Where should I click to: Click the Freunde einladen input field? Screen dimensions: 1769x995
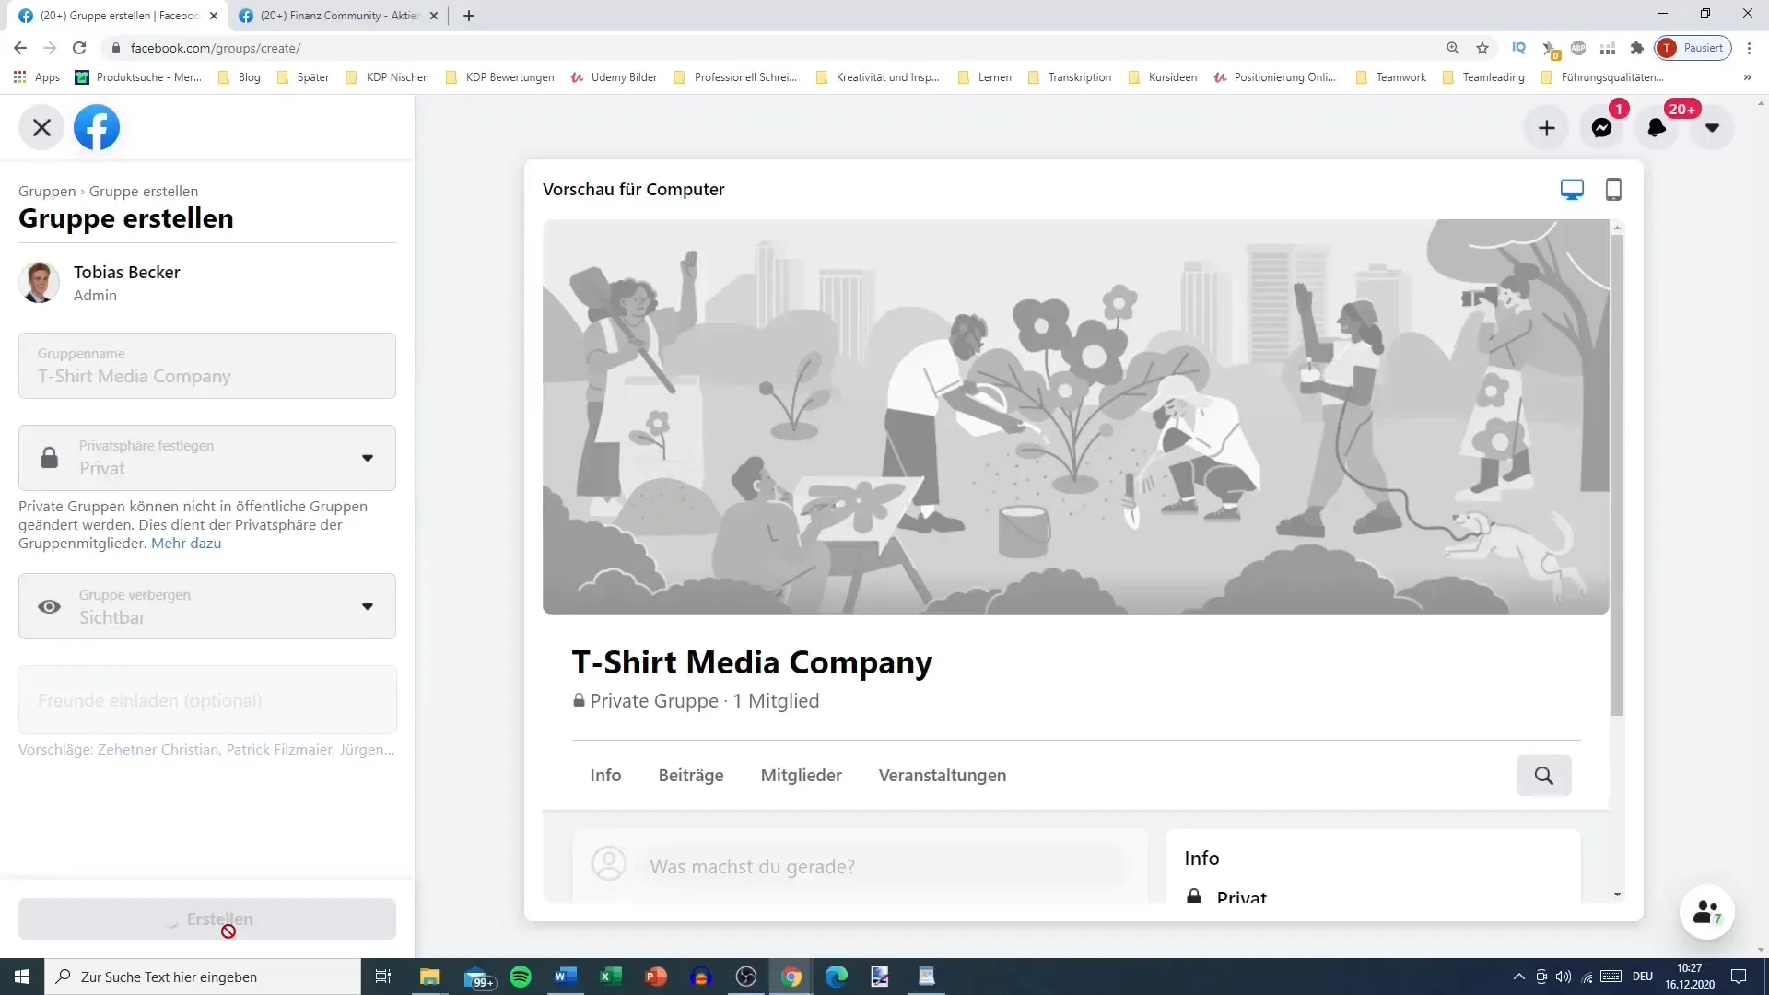(x=207, y=700)
